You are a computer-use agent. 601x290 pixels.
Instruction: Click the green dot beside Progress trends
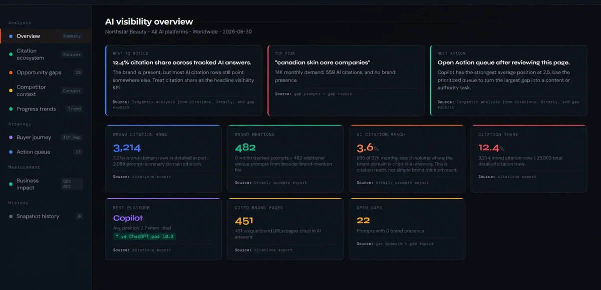click(11, 109)
